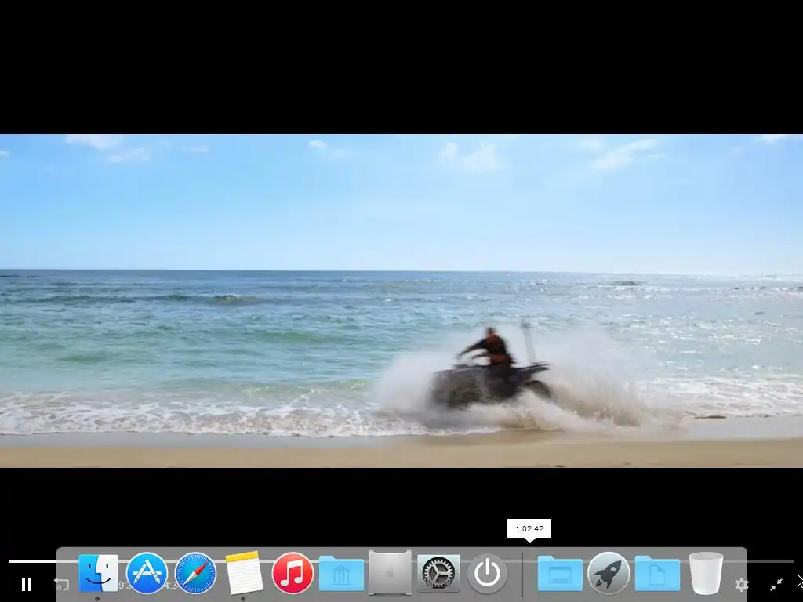Open Finder from the dock
The width and height of the screenshot is (803, 602).
click(x=98, y=573)
